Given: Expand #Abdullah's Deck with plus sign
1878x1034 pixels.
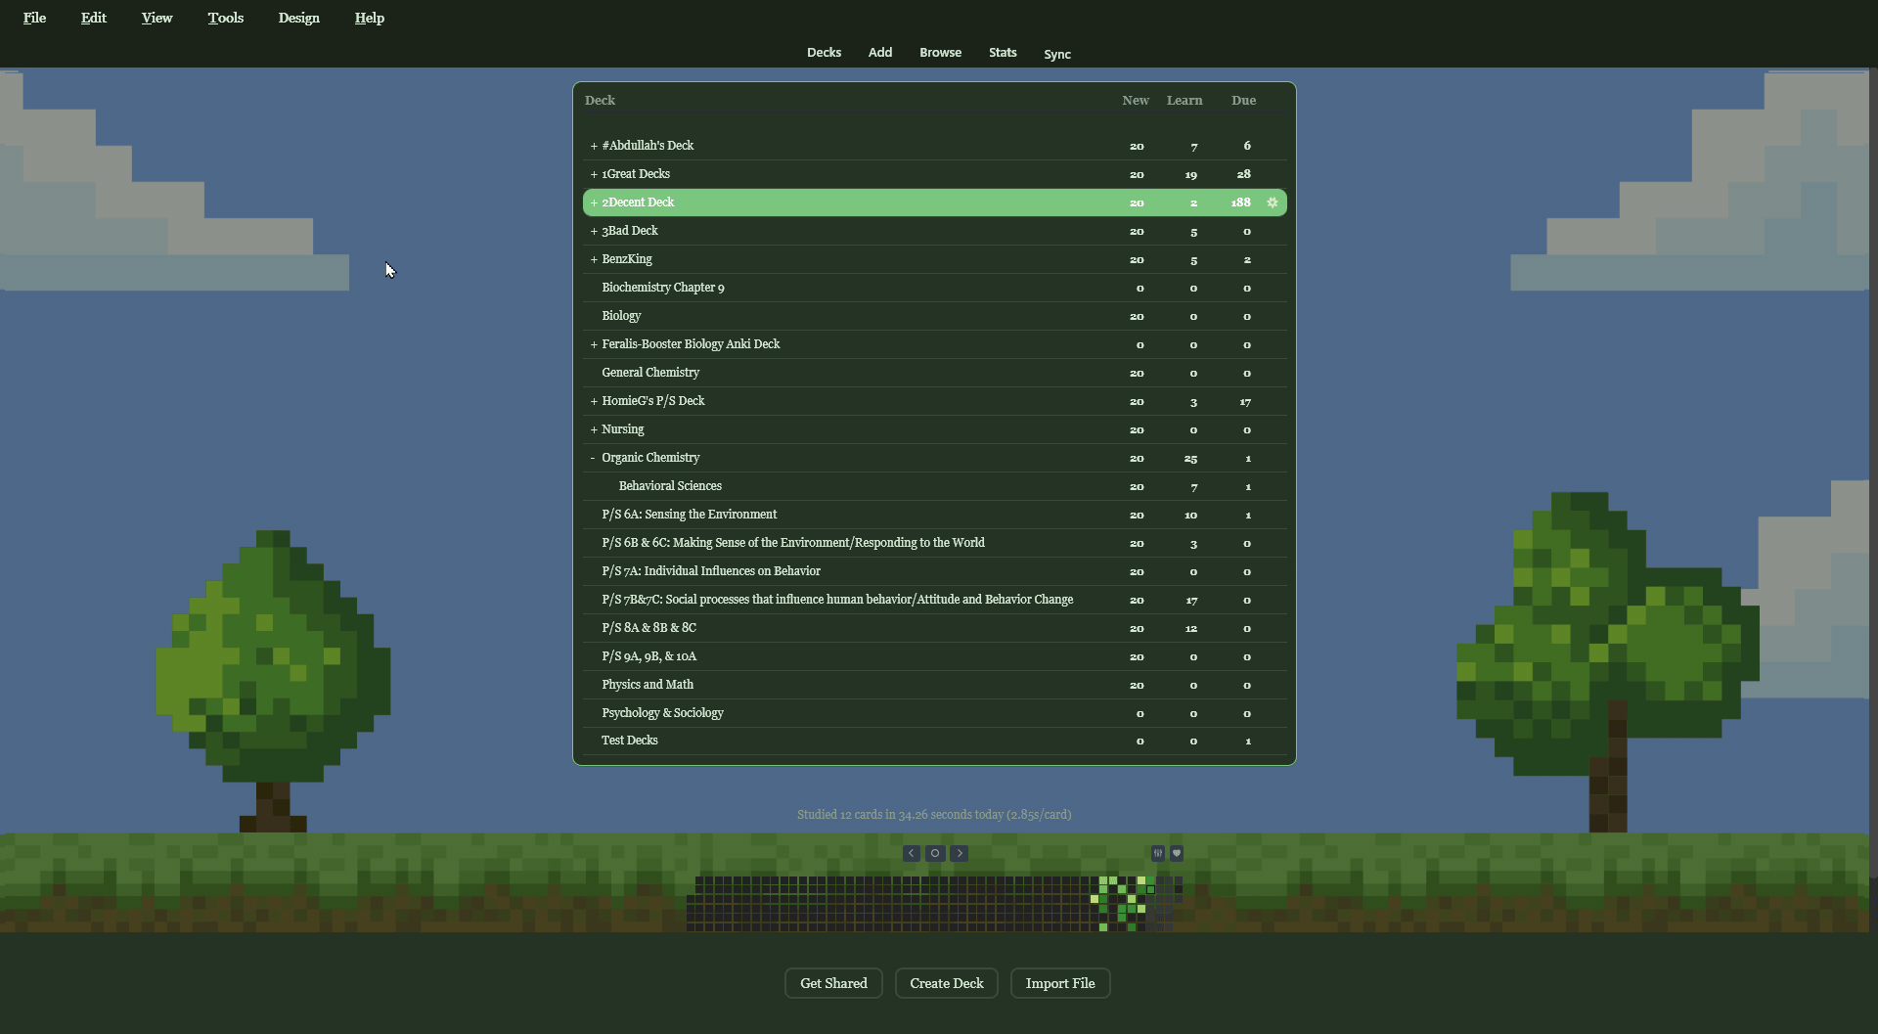Looking at the screenshot, I should (x=594, y=146).
